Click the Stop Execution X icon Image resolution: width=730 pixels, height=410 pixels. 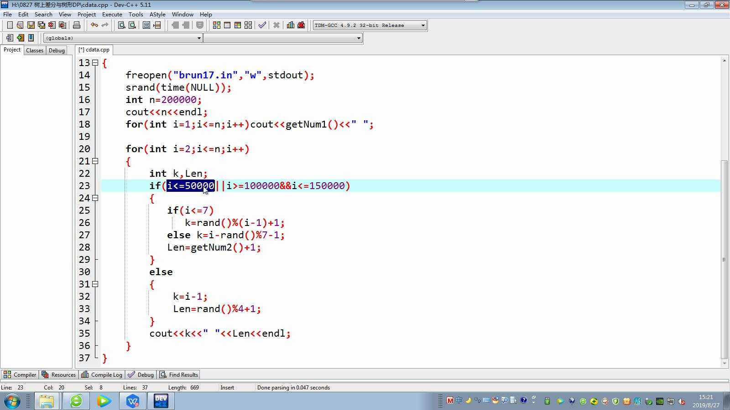[x=276, y=25]
